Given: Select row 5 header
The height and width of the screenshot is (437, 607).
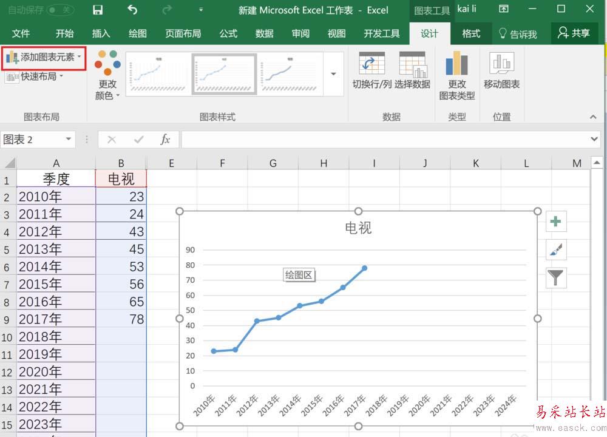Looking at the screenshot, I should [x=7, y=249].
